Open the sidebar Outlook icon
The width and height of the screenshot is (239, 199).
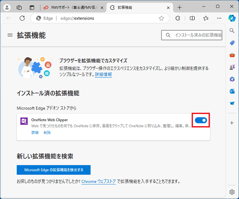232,91
